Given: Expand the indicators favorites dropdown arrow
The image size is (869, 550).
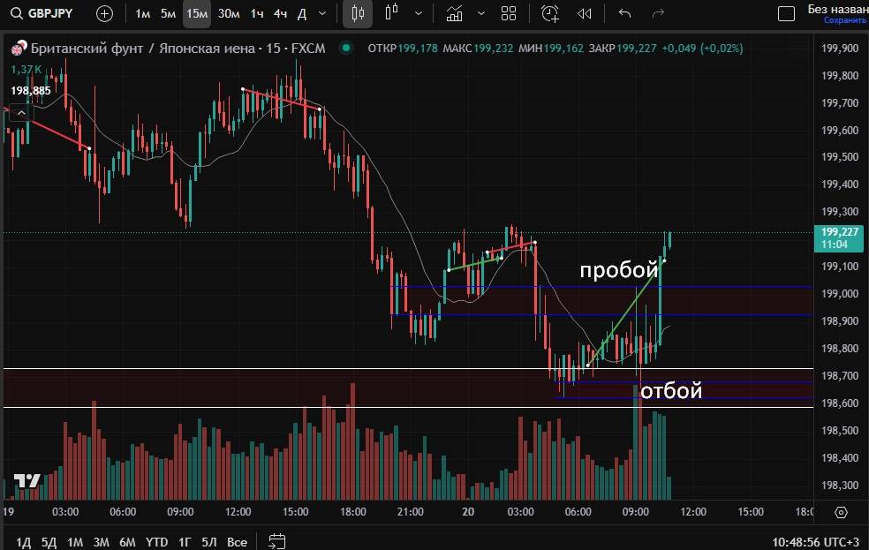Looking at the screenshot, I should click(480, 13).
